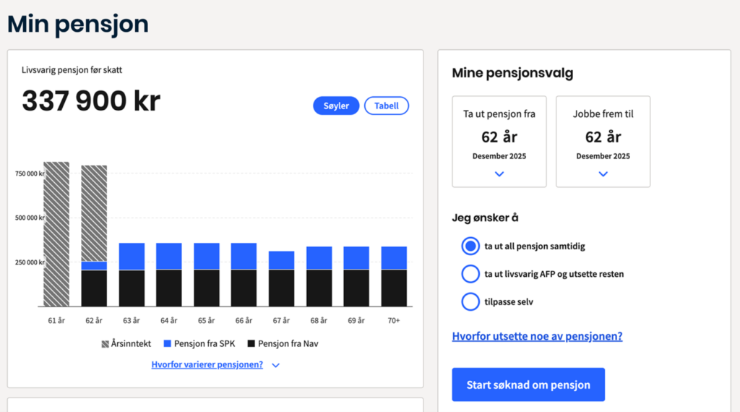Image resolution: width=740 pixels, height=412 pixels.
Task: Expand 'Hvorfor varierer pensjonen?' link
Action: tap(207, 364)
